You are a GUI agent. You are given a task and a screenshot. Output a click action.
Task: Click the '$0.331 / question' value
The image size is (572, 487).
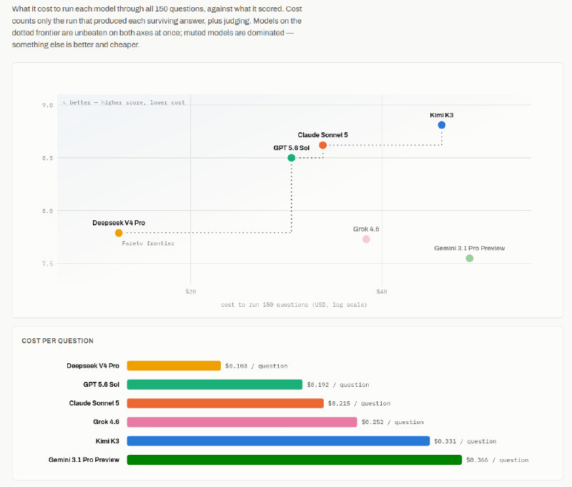point(465,441)
